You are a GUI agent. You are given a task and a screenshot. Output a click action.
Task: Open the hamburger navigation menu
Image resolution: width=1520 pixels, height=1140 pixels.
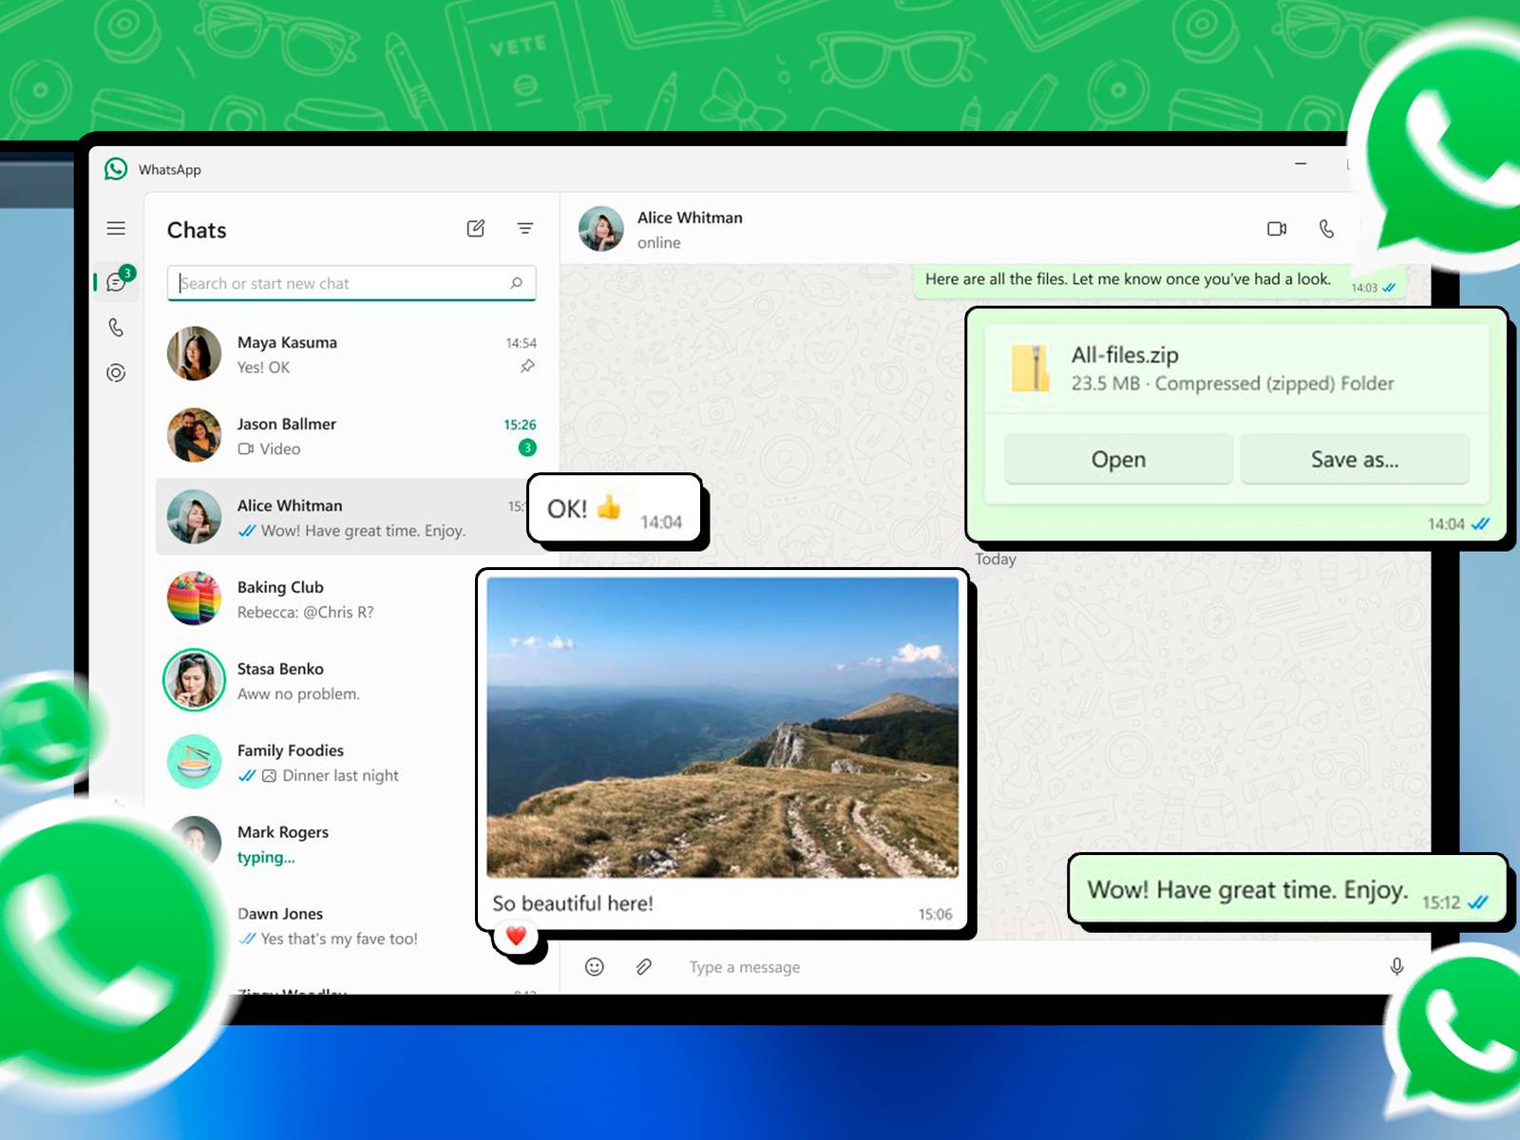(116, 228)
